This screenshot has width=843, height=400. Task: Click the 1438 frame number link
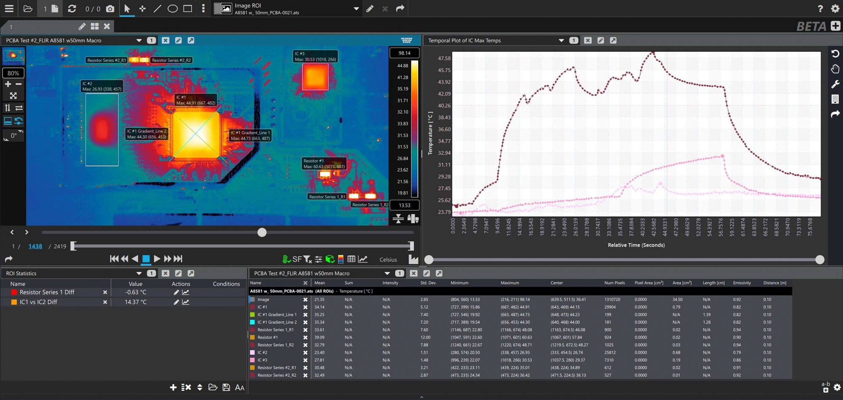[x=35, y=246]
